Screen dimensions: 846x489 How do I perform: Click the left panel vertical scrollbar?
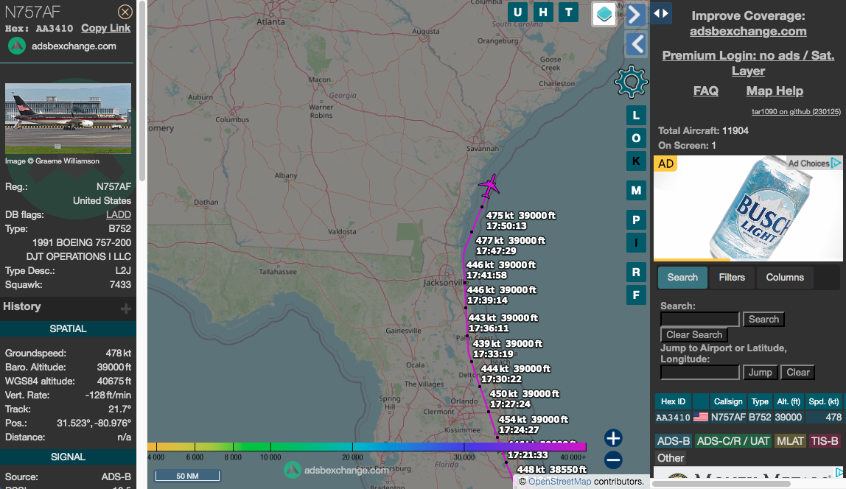click(142, 91)
